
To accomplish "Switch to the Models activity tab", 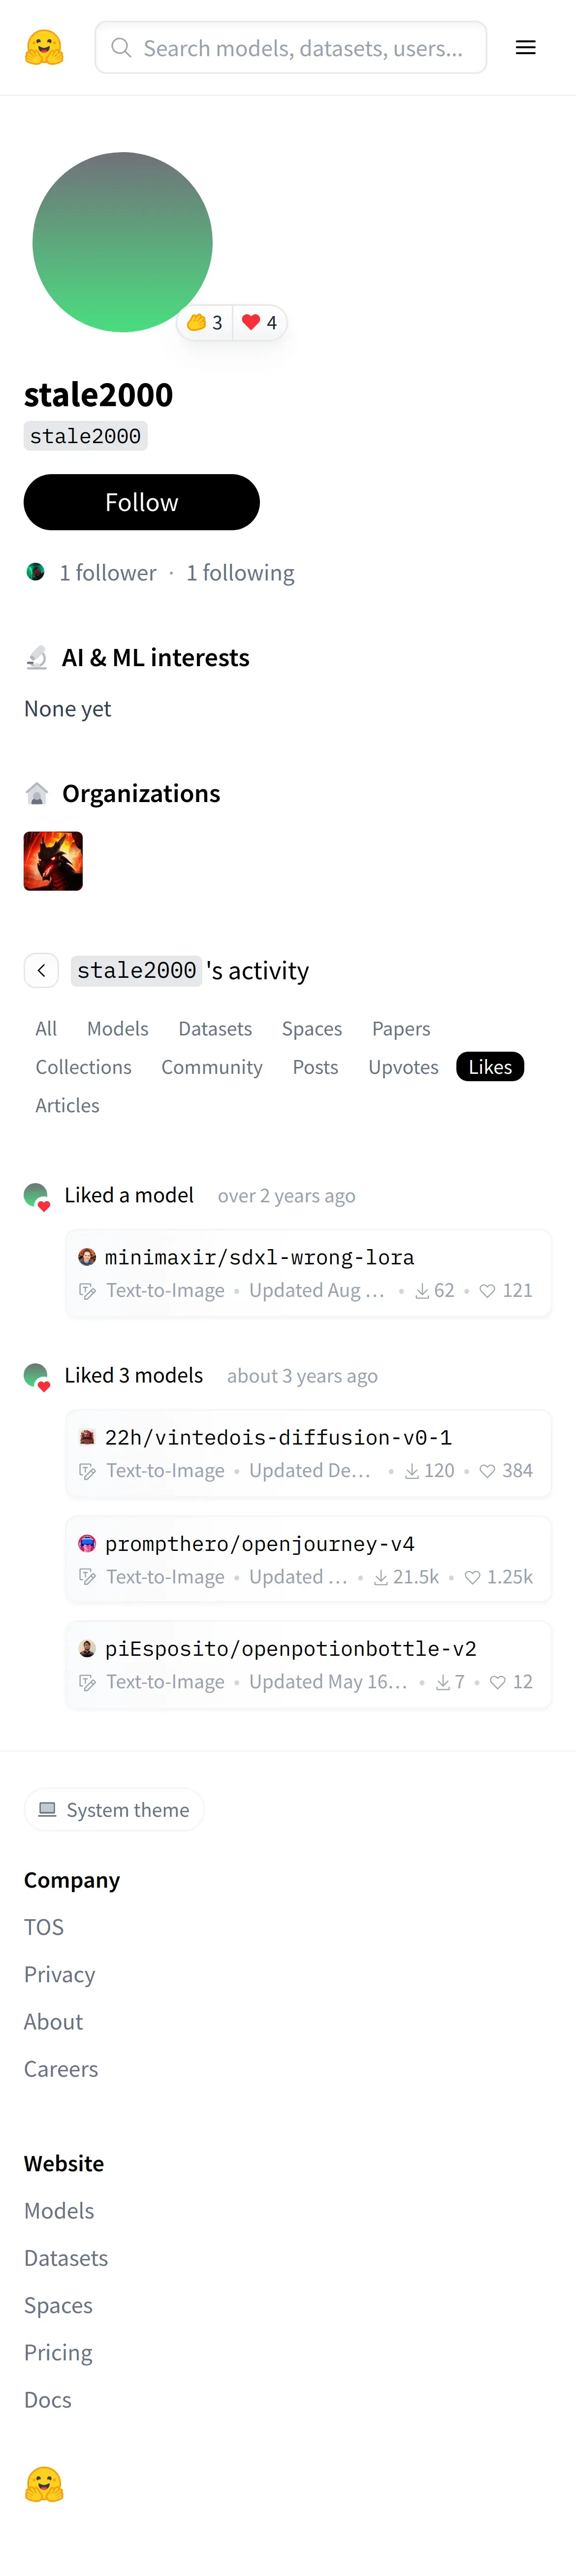I will [117, 1028].
